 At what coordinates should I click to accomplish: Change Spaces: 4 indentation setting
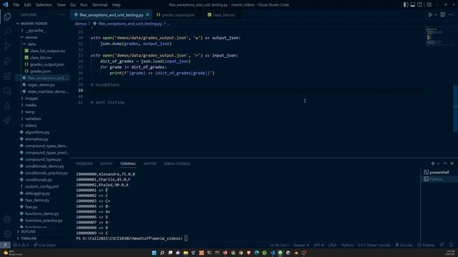(x=301, y=245)
